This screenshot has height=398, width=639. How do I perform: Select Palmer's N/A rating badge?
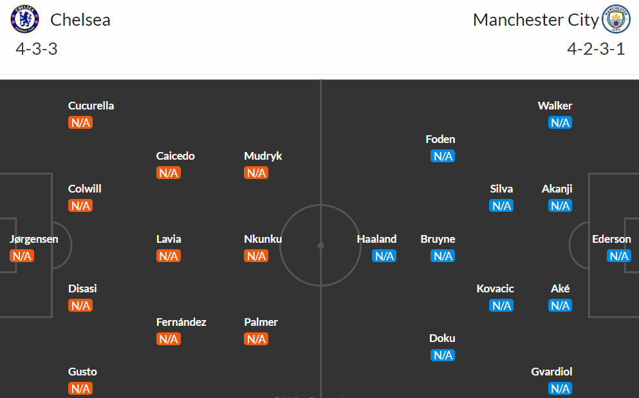[256, 339]
